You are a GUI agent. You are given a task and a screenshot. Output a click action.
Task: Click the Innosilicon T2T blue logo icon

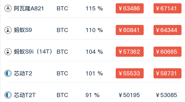point(8,95)
